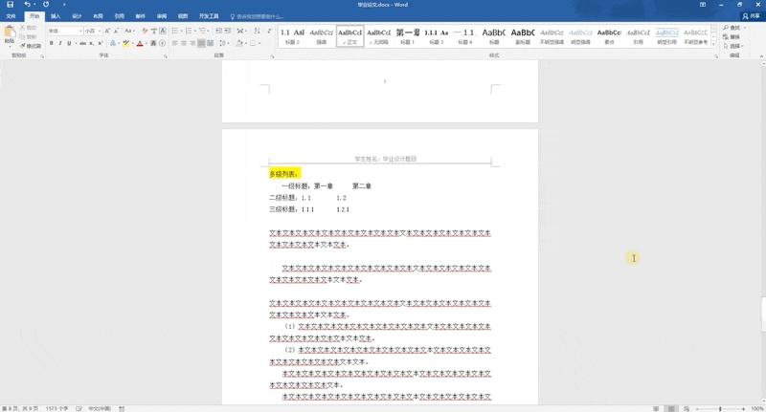
Task: Switch to the Insert (插入) tab
Action: [x=56, y=16]
